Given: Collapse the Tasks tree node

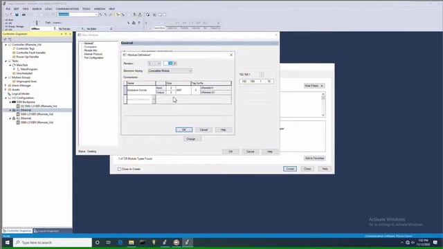Looking at the screenshot, I should point(6,61).
